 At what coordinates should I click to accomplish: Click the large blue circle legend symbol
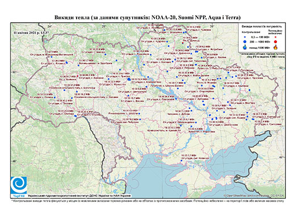[245, 41]
